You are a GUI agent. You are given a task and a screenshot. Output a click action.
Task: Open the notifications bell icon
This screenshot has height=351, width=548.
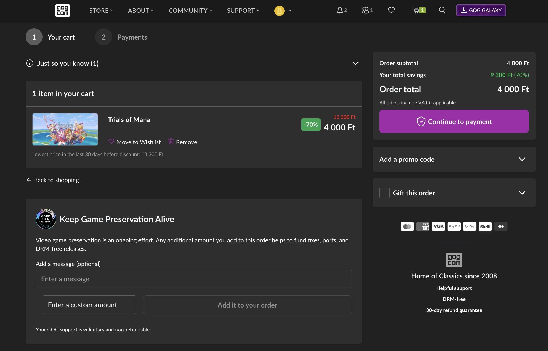click(x=340, y=10)
